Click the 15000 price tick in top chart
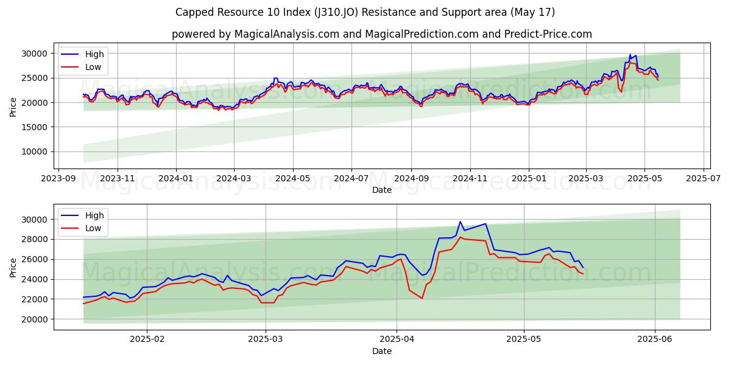 click(36, 127)
